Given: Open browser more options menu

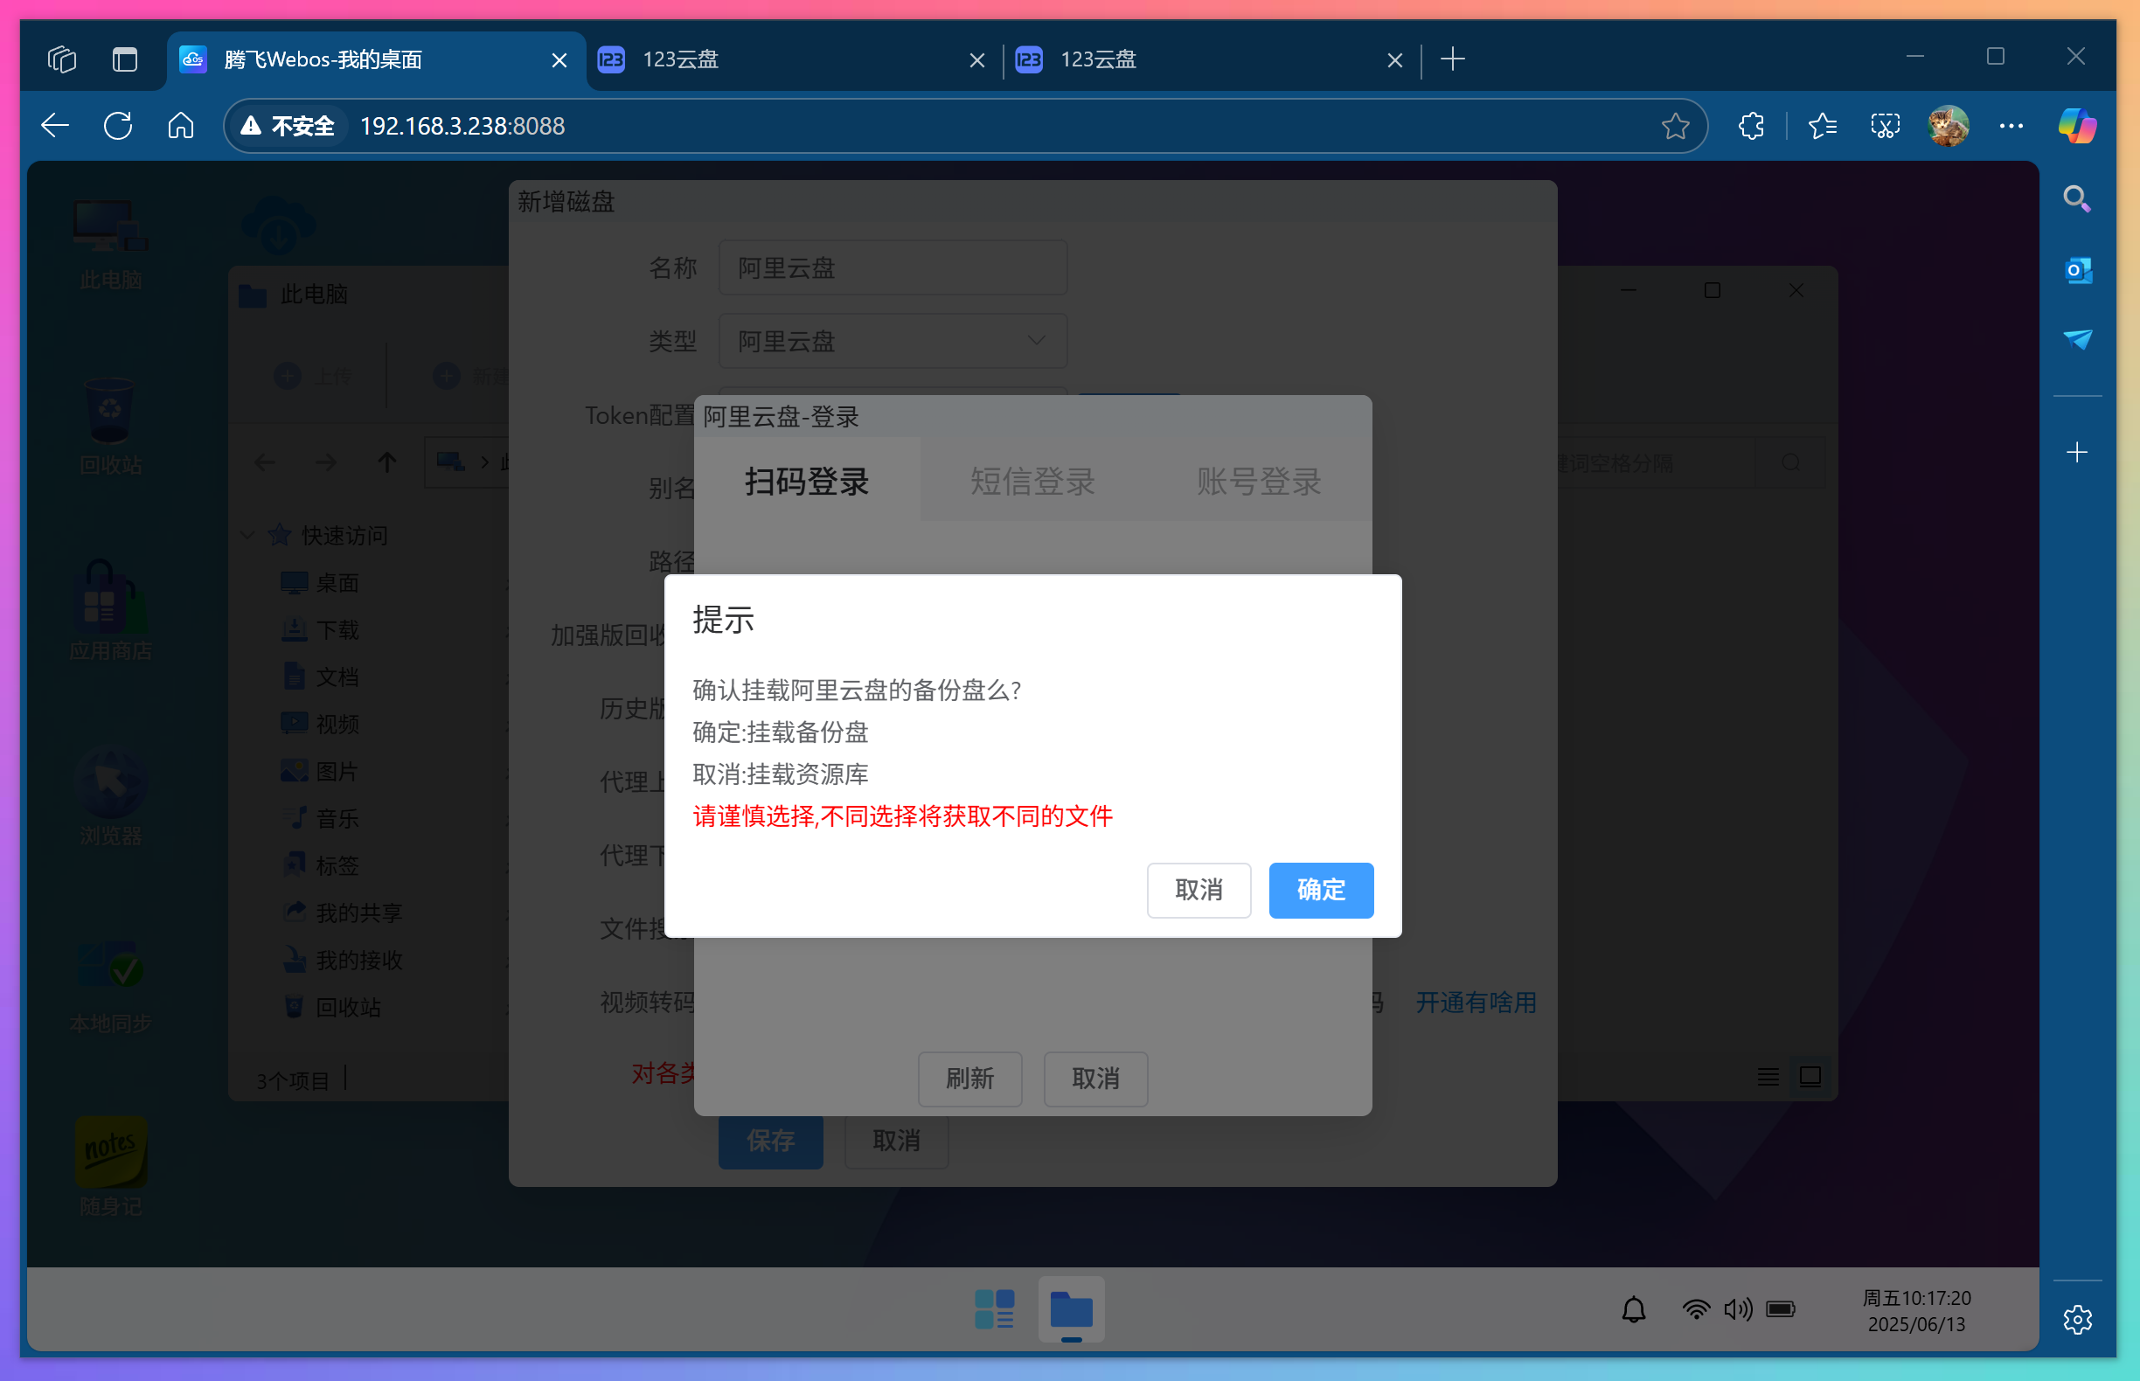Looking at the screenshot, I should pos(2011,126).
